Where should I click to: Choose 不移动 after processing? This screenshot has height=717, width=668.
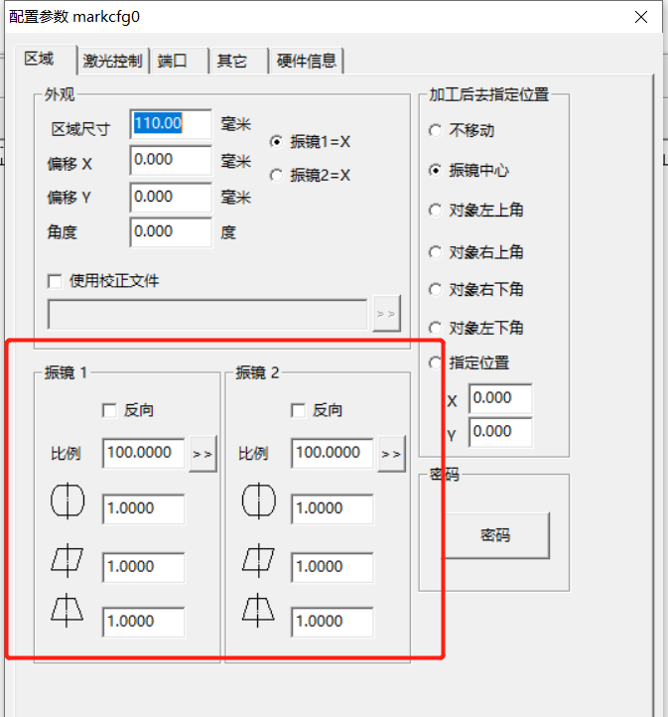click(x=435, y=130)
